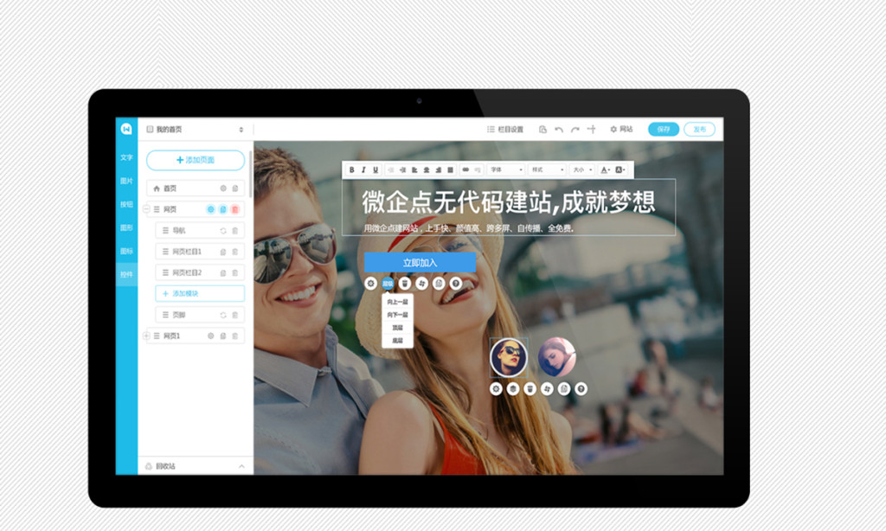Viewport: 886px width, 531px height.
Task: Delete the 网页1 page
Action: (235, 336)
